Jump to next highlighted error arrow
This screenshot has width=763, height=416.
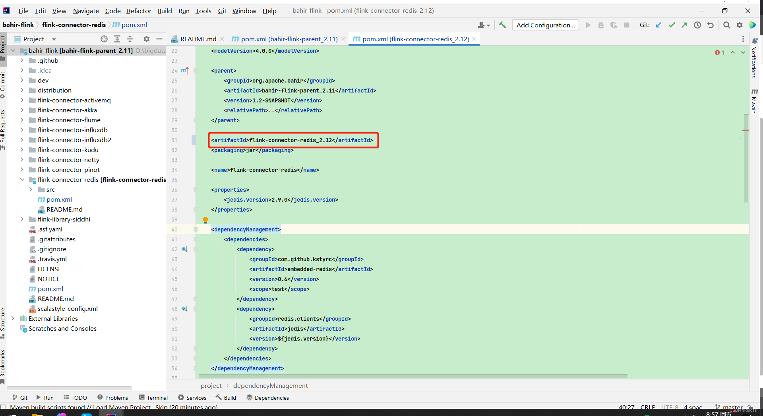[743, 52]
